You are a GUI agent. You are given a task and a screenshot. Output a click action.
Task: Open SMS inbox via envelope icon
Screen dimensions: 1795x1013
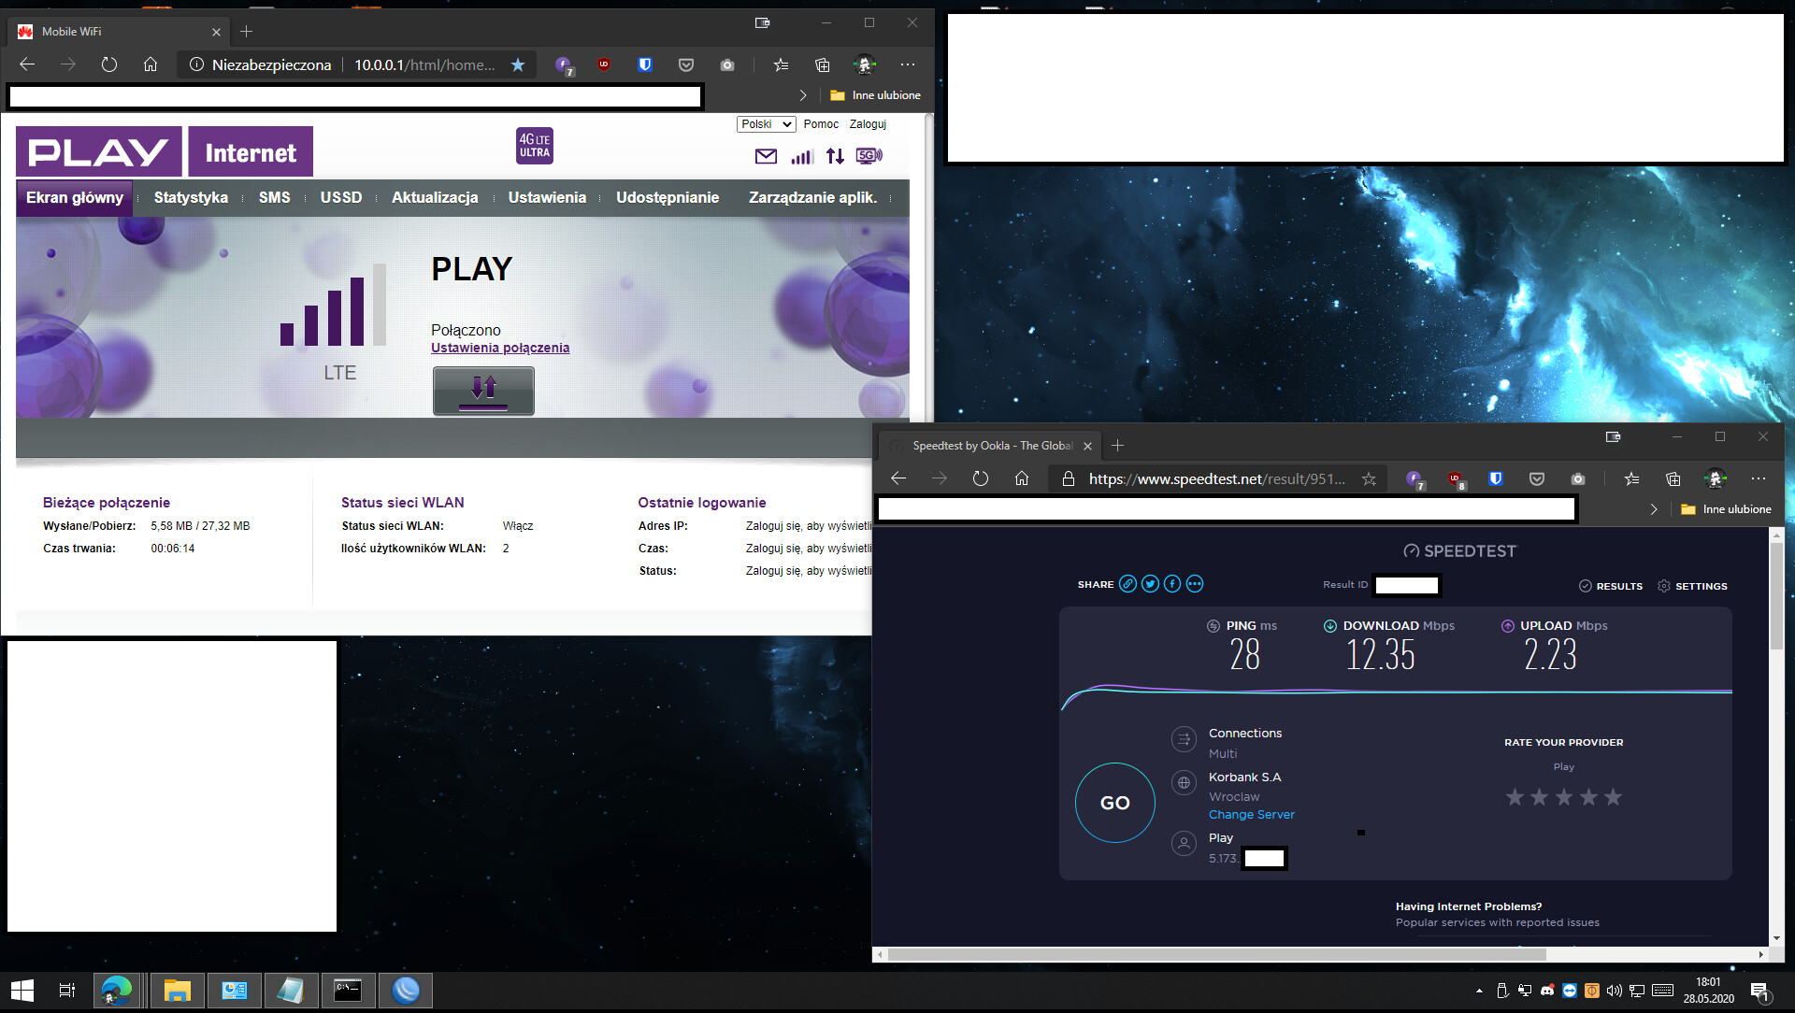click(x=766, y=156)
